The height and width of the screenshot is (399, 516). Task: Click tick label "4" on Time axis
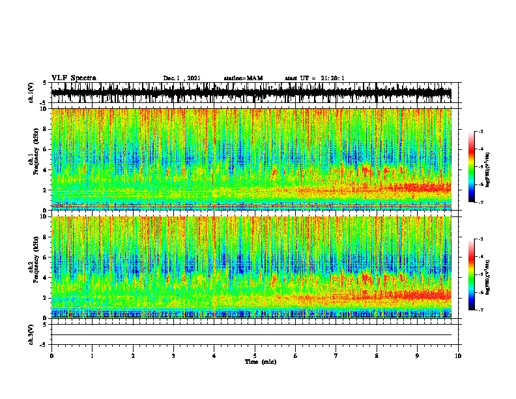214,356
